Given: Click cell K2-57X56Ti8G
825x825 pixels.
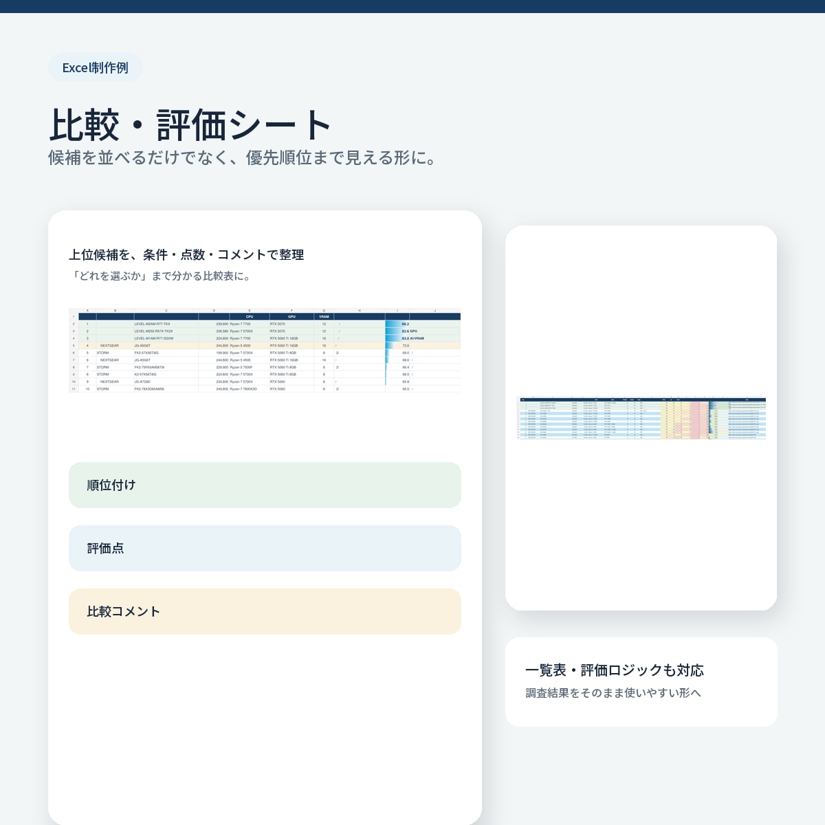Looking at the screenshot, I should [145, 375].
